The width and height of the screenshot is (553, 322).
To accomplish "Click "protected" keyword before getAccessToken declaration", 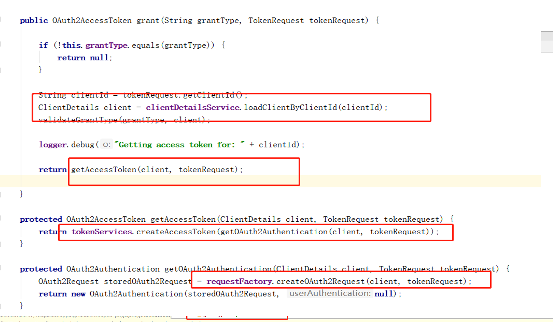I will point(41,219).
